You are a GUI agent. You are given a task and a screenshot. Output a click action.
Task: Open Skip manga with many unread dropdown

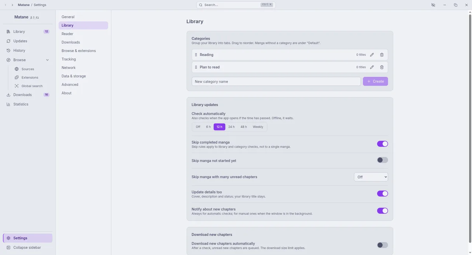coord(371,177)
